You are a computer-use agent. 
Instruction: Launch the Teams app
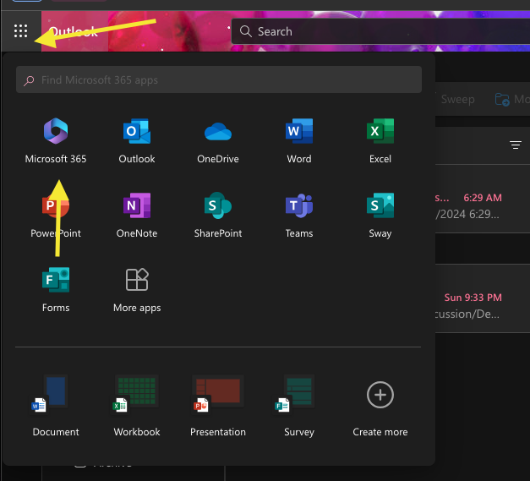pyautogui.click(x=299, y=215)
